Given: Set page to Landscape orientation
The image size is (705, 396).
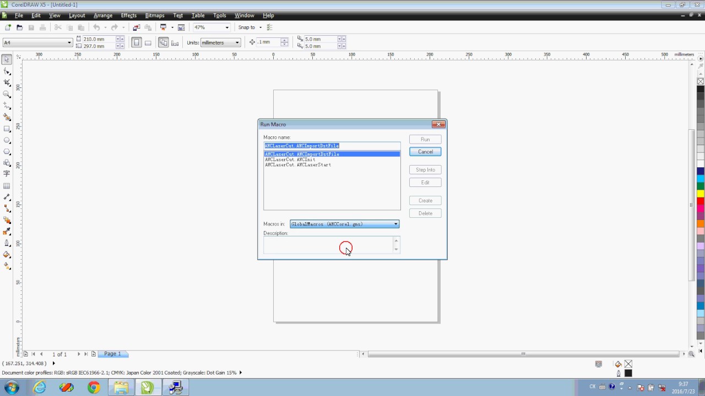Looking at the screenshot, I should coord(148,42).
